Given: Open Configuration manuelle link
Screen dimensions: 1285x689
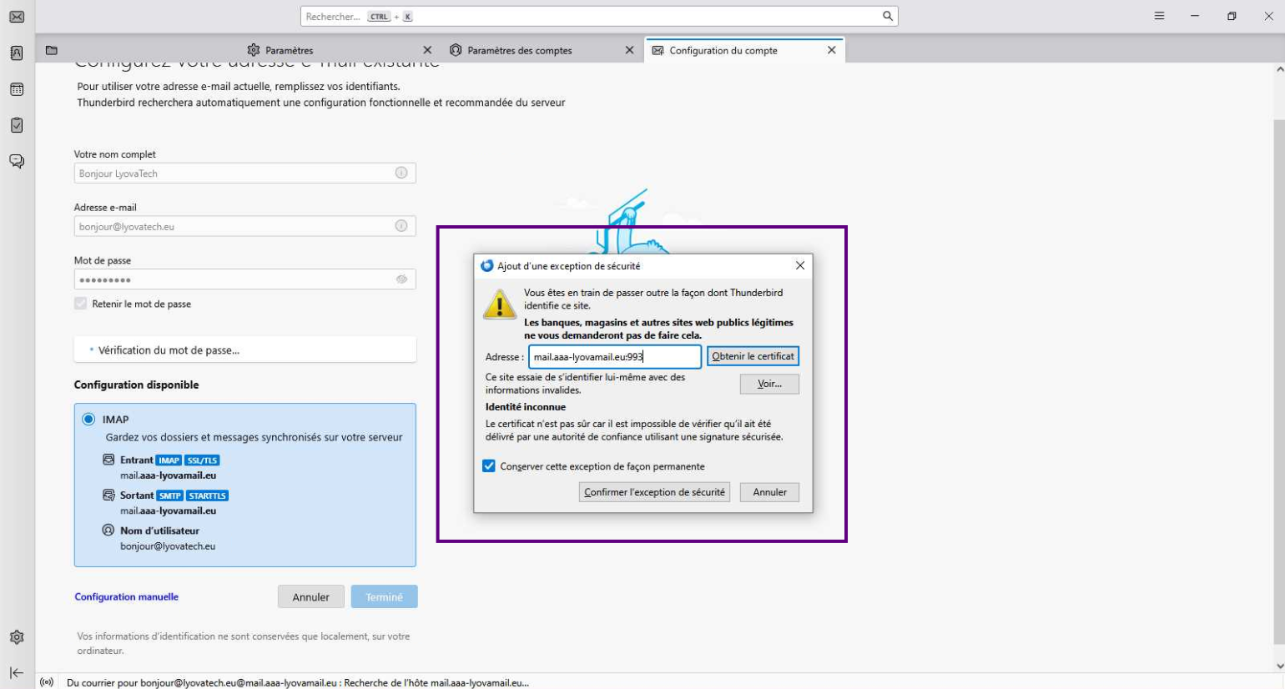Looking at the screenshot, I should click(x=126, y=597).
